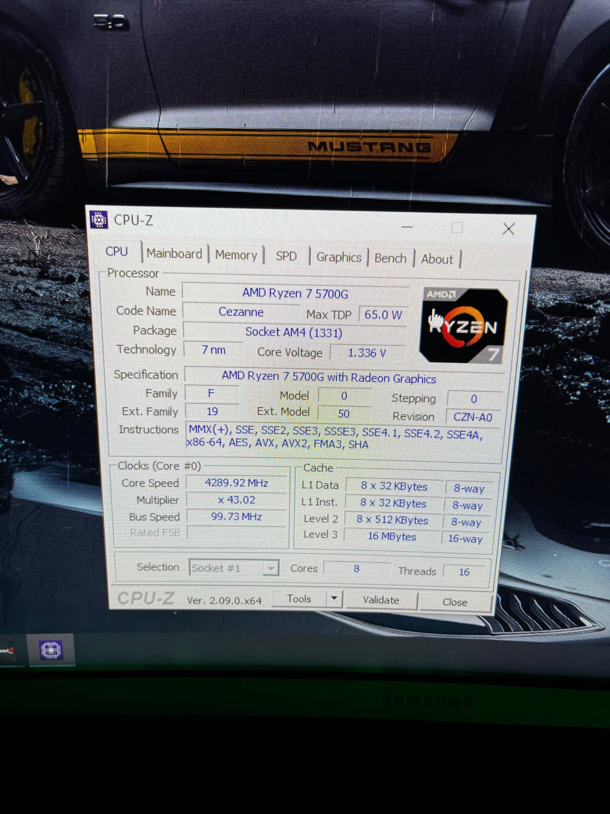This screenshot has width=610, height=814.
Task: Click the Cores value 8
Action: [x=356, y=569]
